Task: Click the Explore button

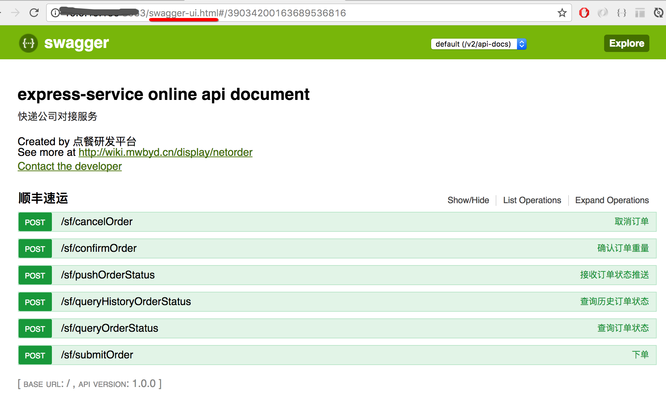Action: coord(625,44)
